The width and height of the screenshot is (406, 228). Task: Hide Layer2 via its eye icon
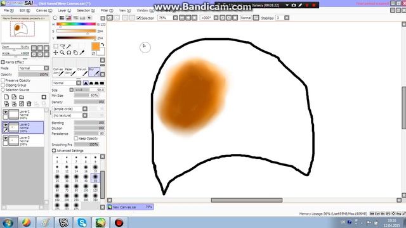[x=5, y=125]
